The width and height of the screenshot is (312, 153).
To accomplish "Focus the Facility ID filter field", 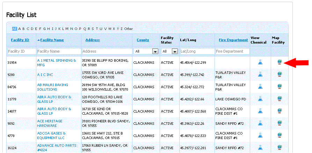I will pyautogui.click(x=22, y=51).
